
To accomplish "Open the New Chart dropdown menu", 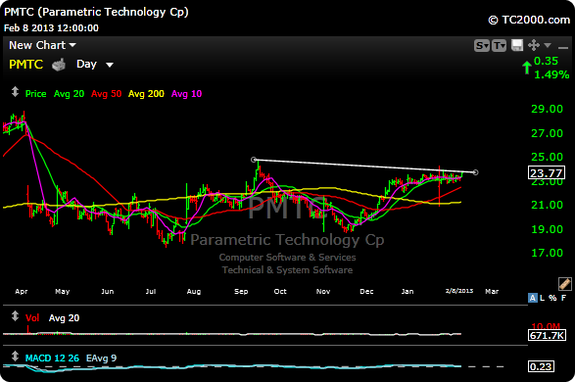I will pos(42,45).
